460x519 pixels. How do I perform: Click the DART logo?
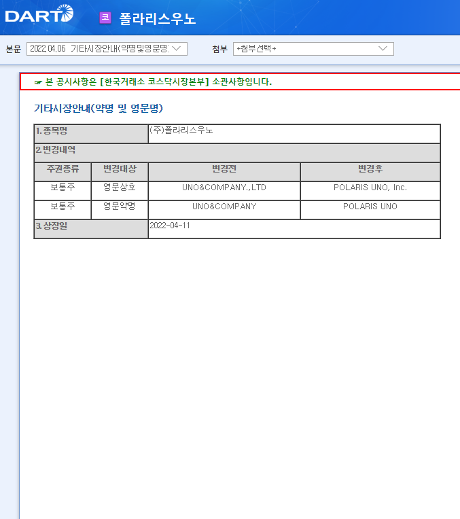pos(39,14)
